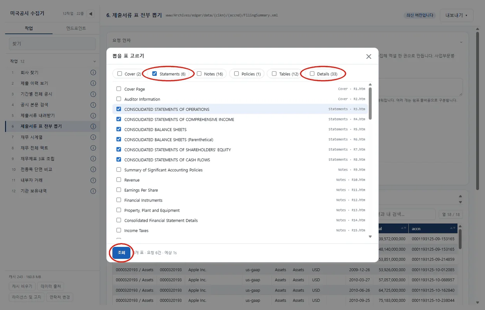Collapse the 요청 인자 panel chevron
The width and height of the screenshot is (485, 310).
(x=461, y=42)
